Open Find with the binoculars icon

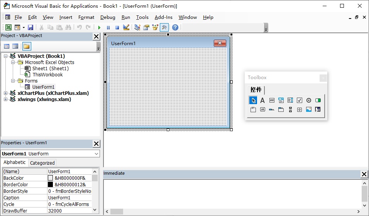coord(68,27)
